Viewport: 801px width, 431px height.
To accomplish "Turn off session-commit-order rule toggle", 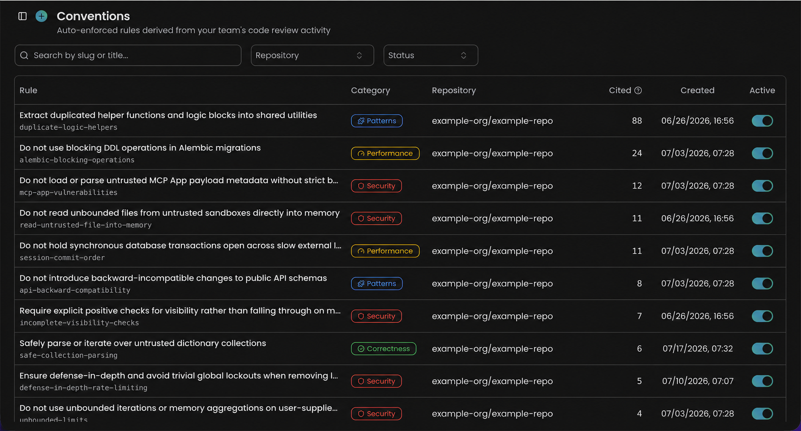I will tap(762, 251).
